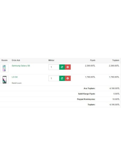
Task: Remove Samsung Galaxy S6 using red delete icon
Action: tap(68, 67)
